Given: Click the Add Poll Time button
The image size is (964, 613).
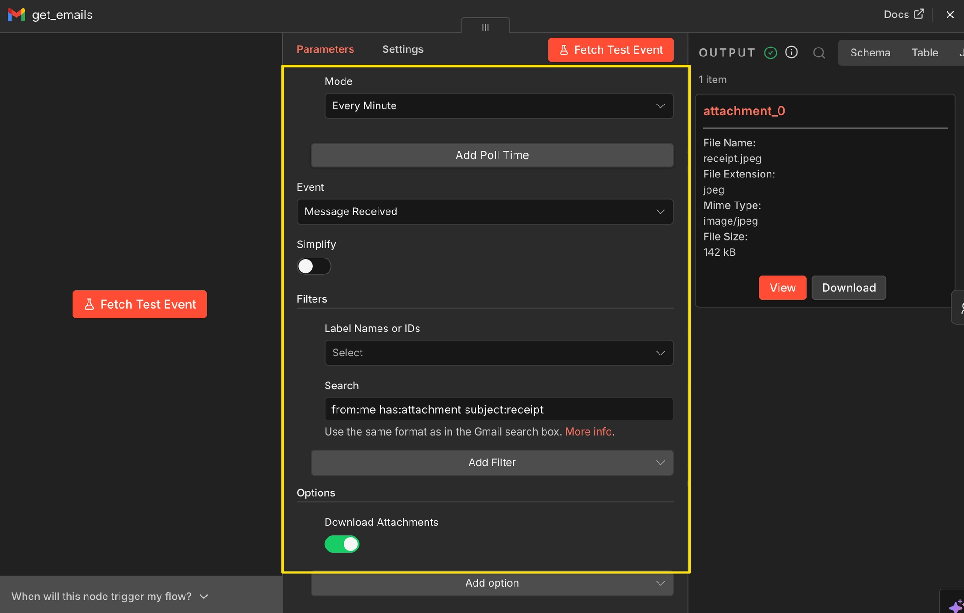Looking at the screenshot, I should click(492, 155).
